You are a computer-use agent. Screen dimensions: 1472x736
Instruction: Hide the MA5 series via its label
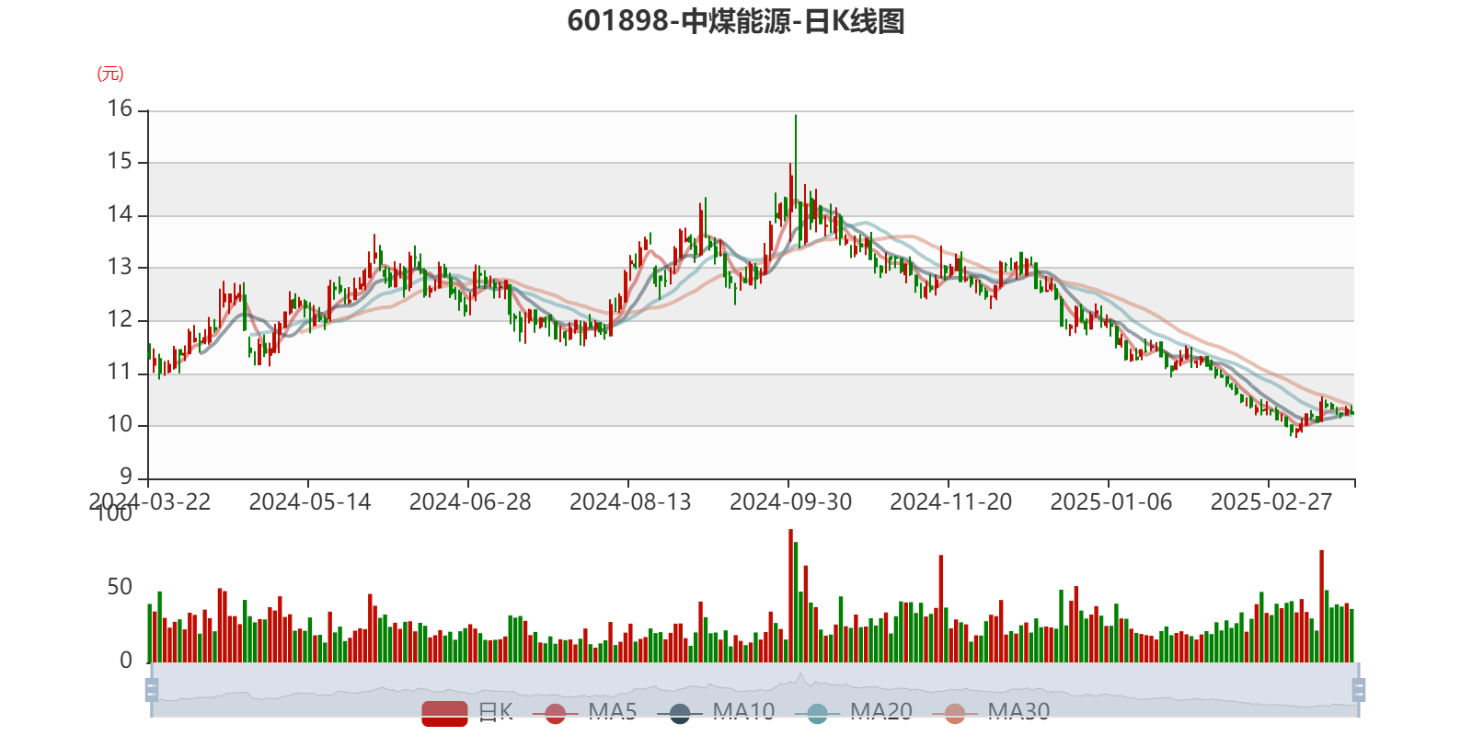coord(612,711)
